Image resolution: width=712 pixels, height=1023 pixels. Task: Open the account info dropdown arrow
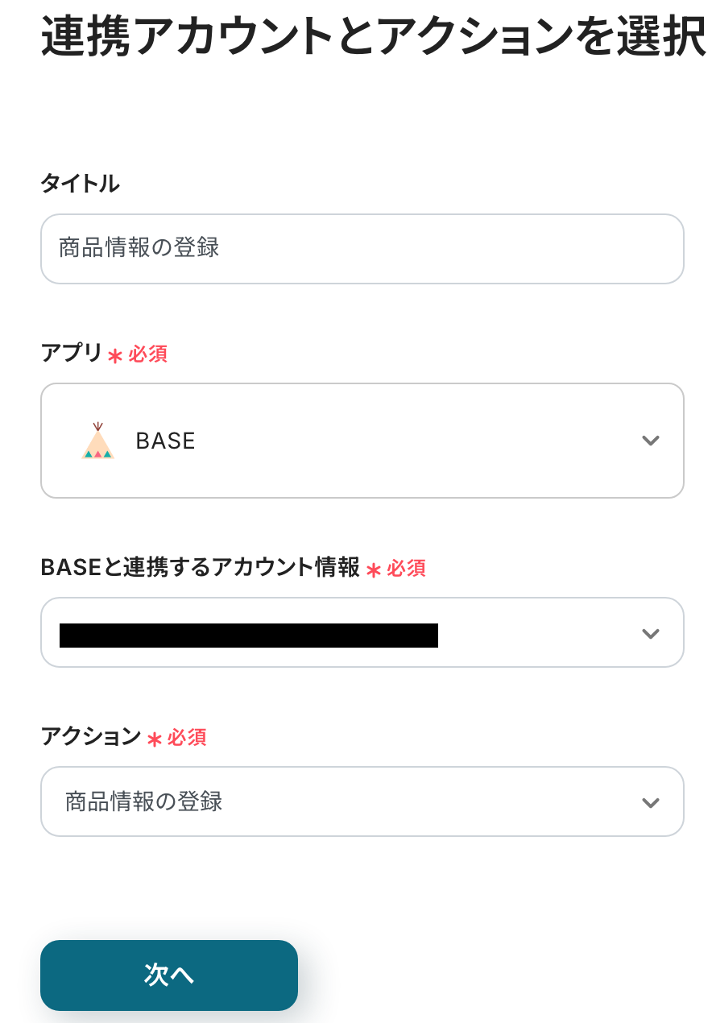pos(650,633)
